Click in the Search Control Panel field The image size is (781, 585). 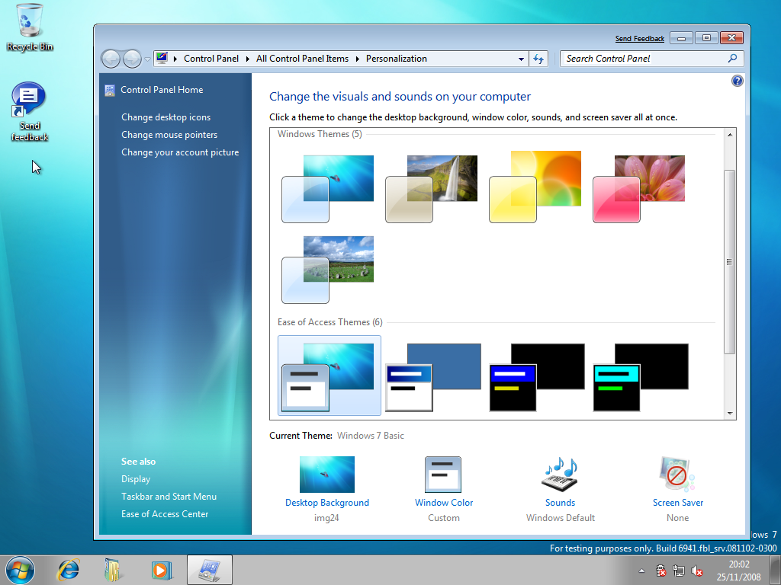click(644, 59)
